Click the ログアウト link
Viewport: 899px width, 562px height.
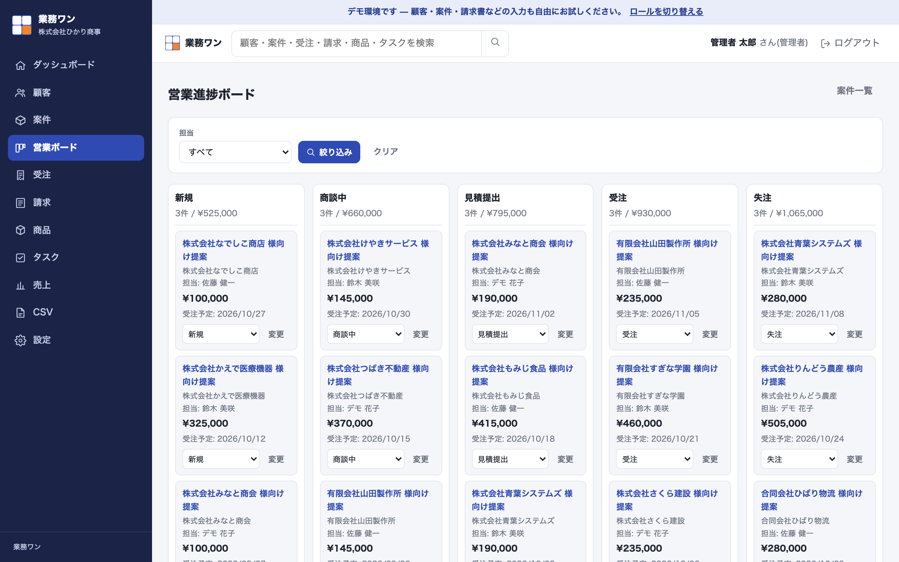850,43
